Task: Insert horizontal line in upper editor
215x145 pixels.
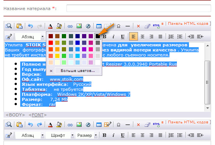Action: [128, 26]
